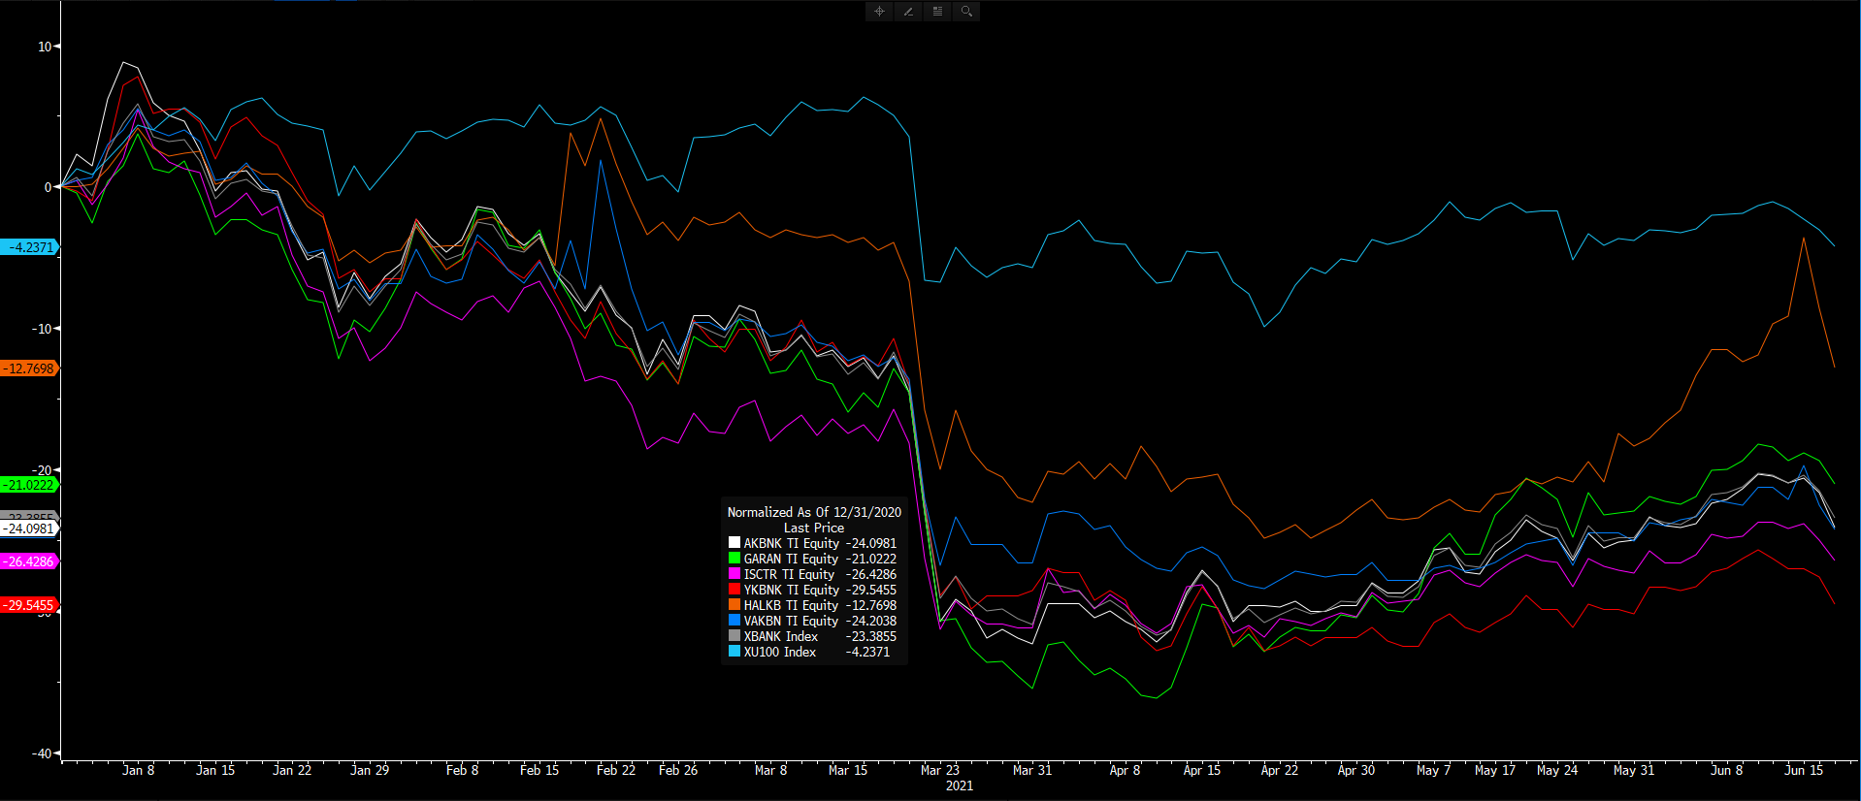Image resolution: width=1861 pixels, height=801 pixels.
Task: Click the magenta ISCTR legend swatch
Action: tap(735, 574)
